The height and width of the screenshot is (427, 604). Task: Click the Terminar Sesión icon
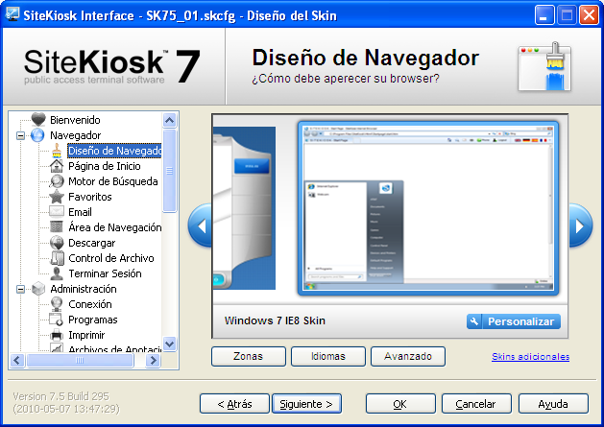pos(57,273)
